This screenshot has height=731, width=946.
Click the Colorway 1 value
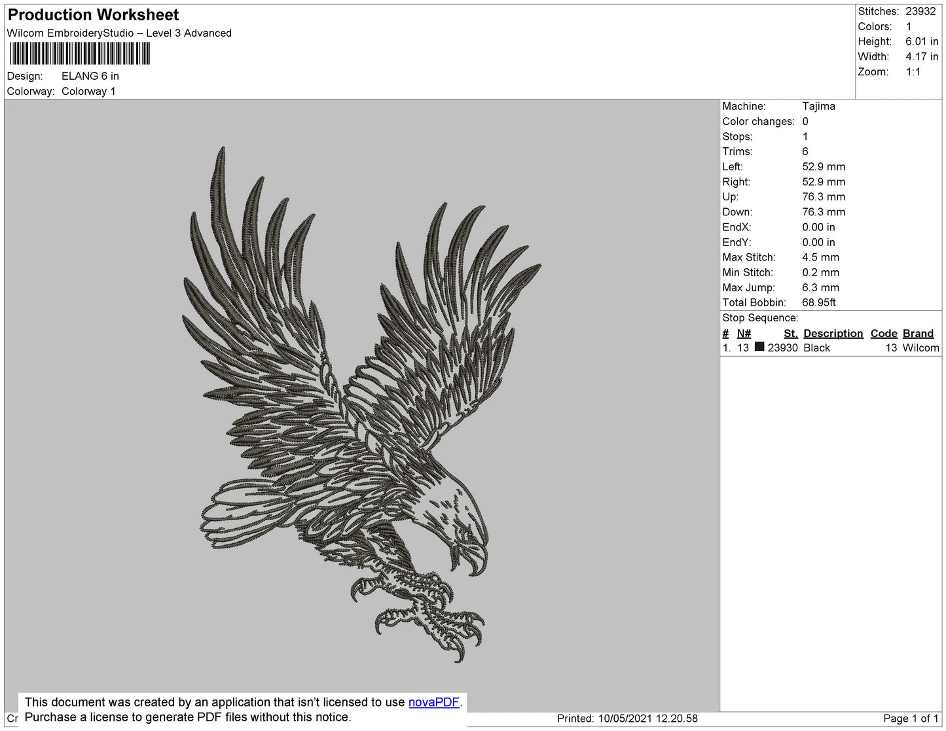88,91
